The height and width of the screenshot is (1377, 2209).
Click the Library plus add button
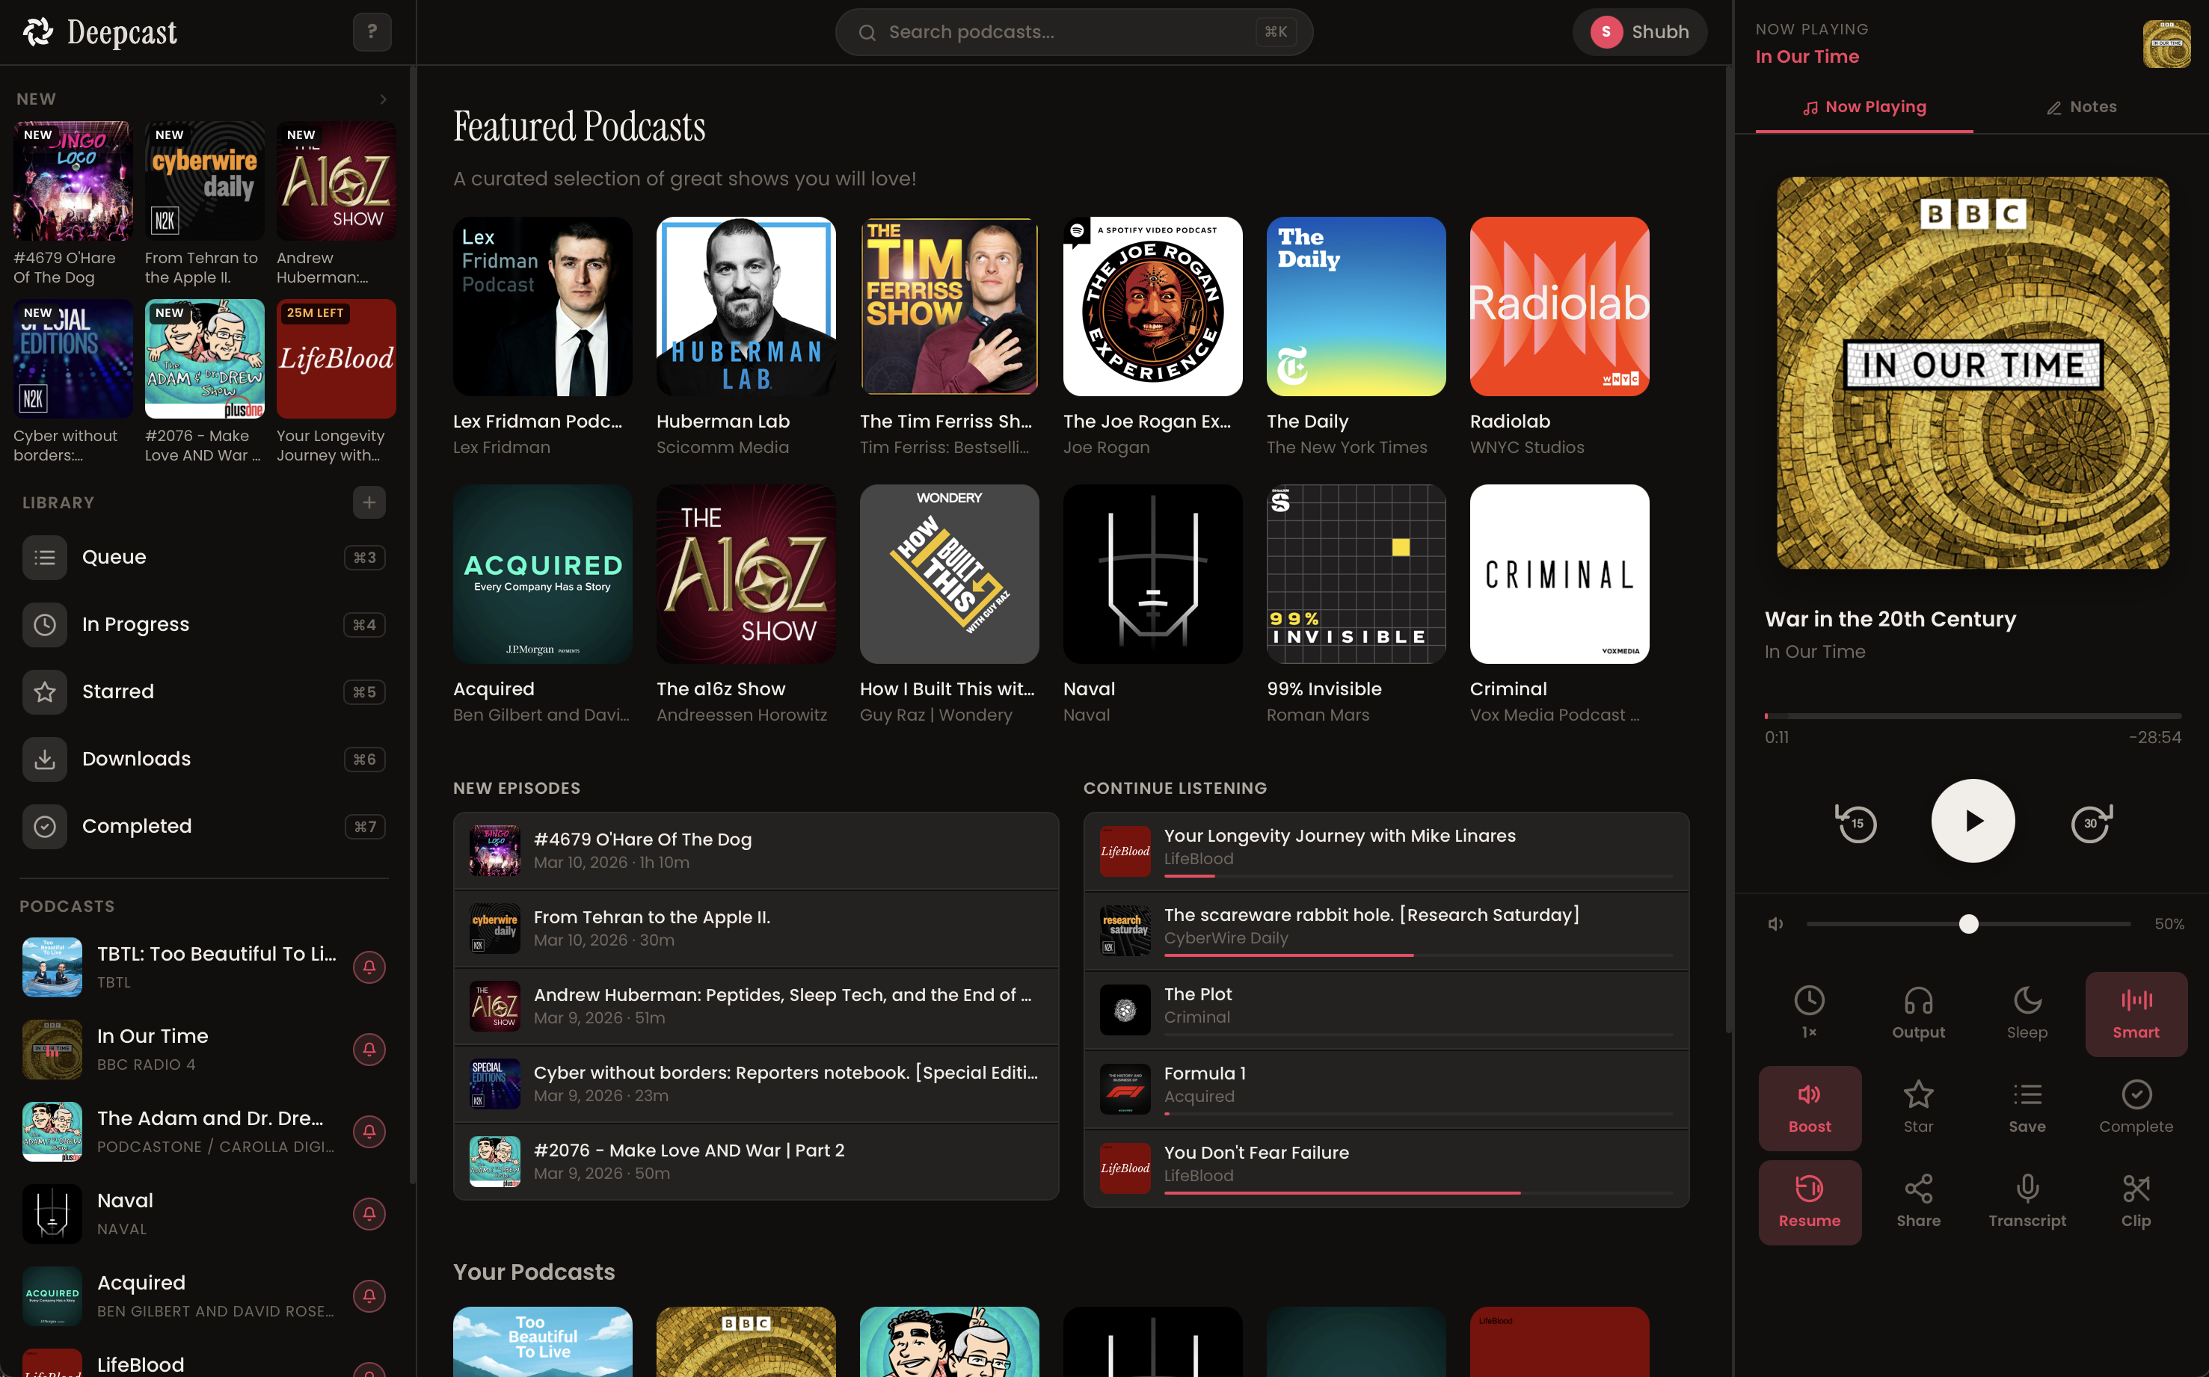point(369,502)
